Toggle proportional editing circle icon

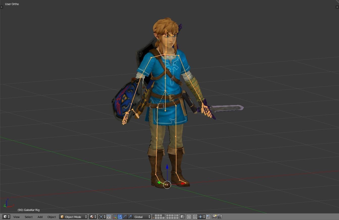pos(189,217)
